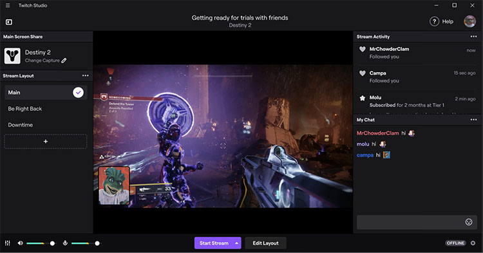Click the OFFLINE status badge
The image size is (483, 253).
pos(455,243)
